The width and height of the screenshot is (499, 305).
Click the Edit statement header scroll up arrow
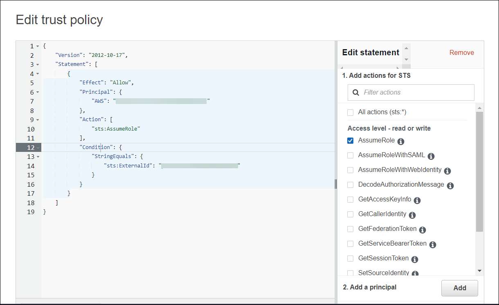406,48
